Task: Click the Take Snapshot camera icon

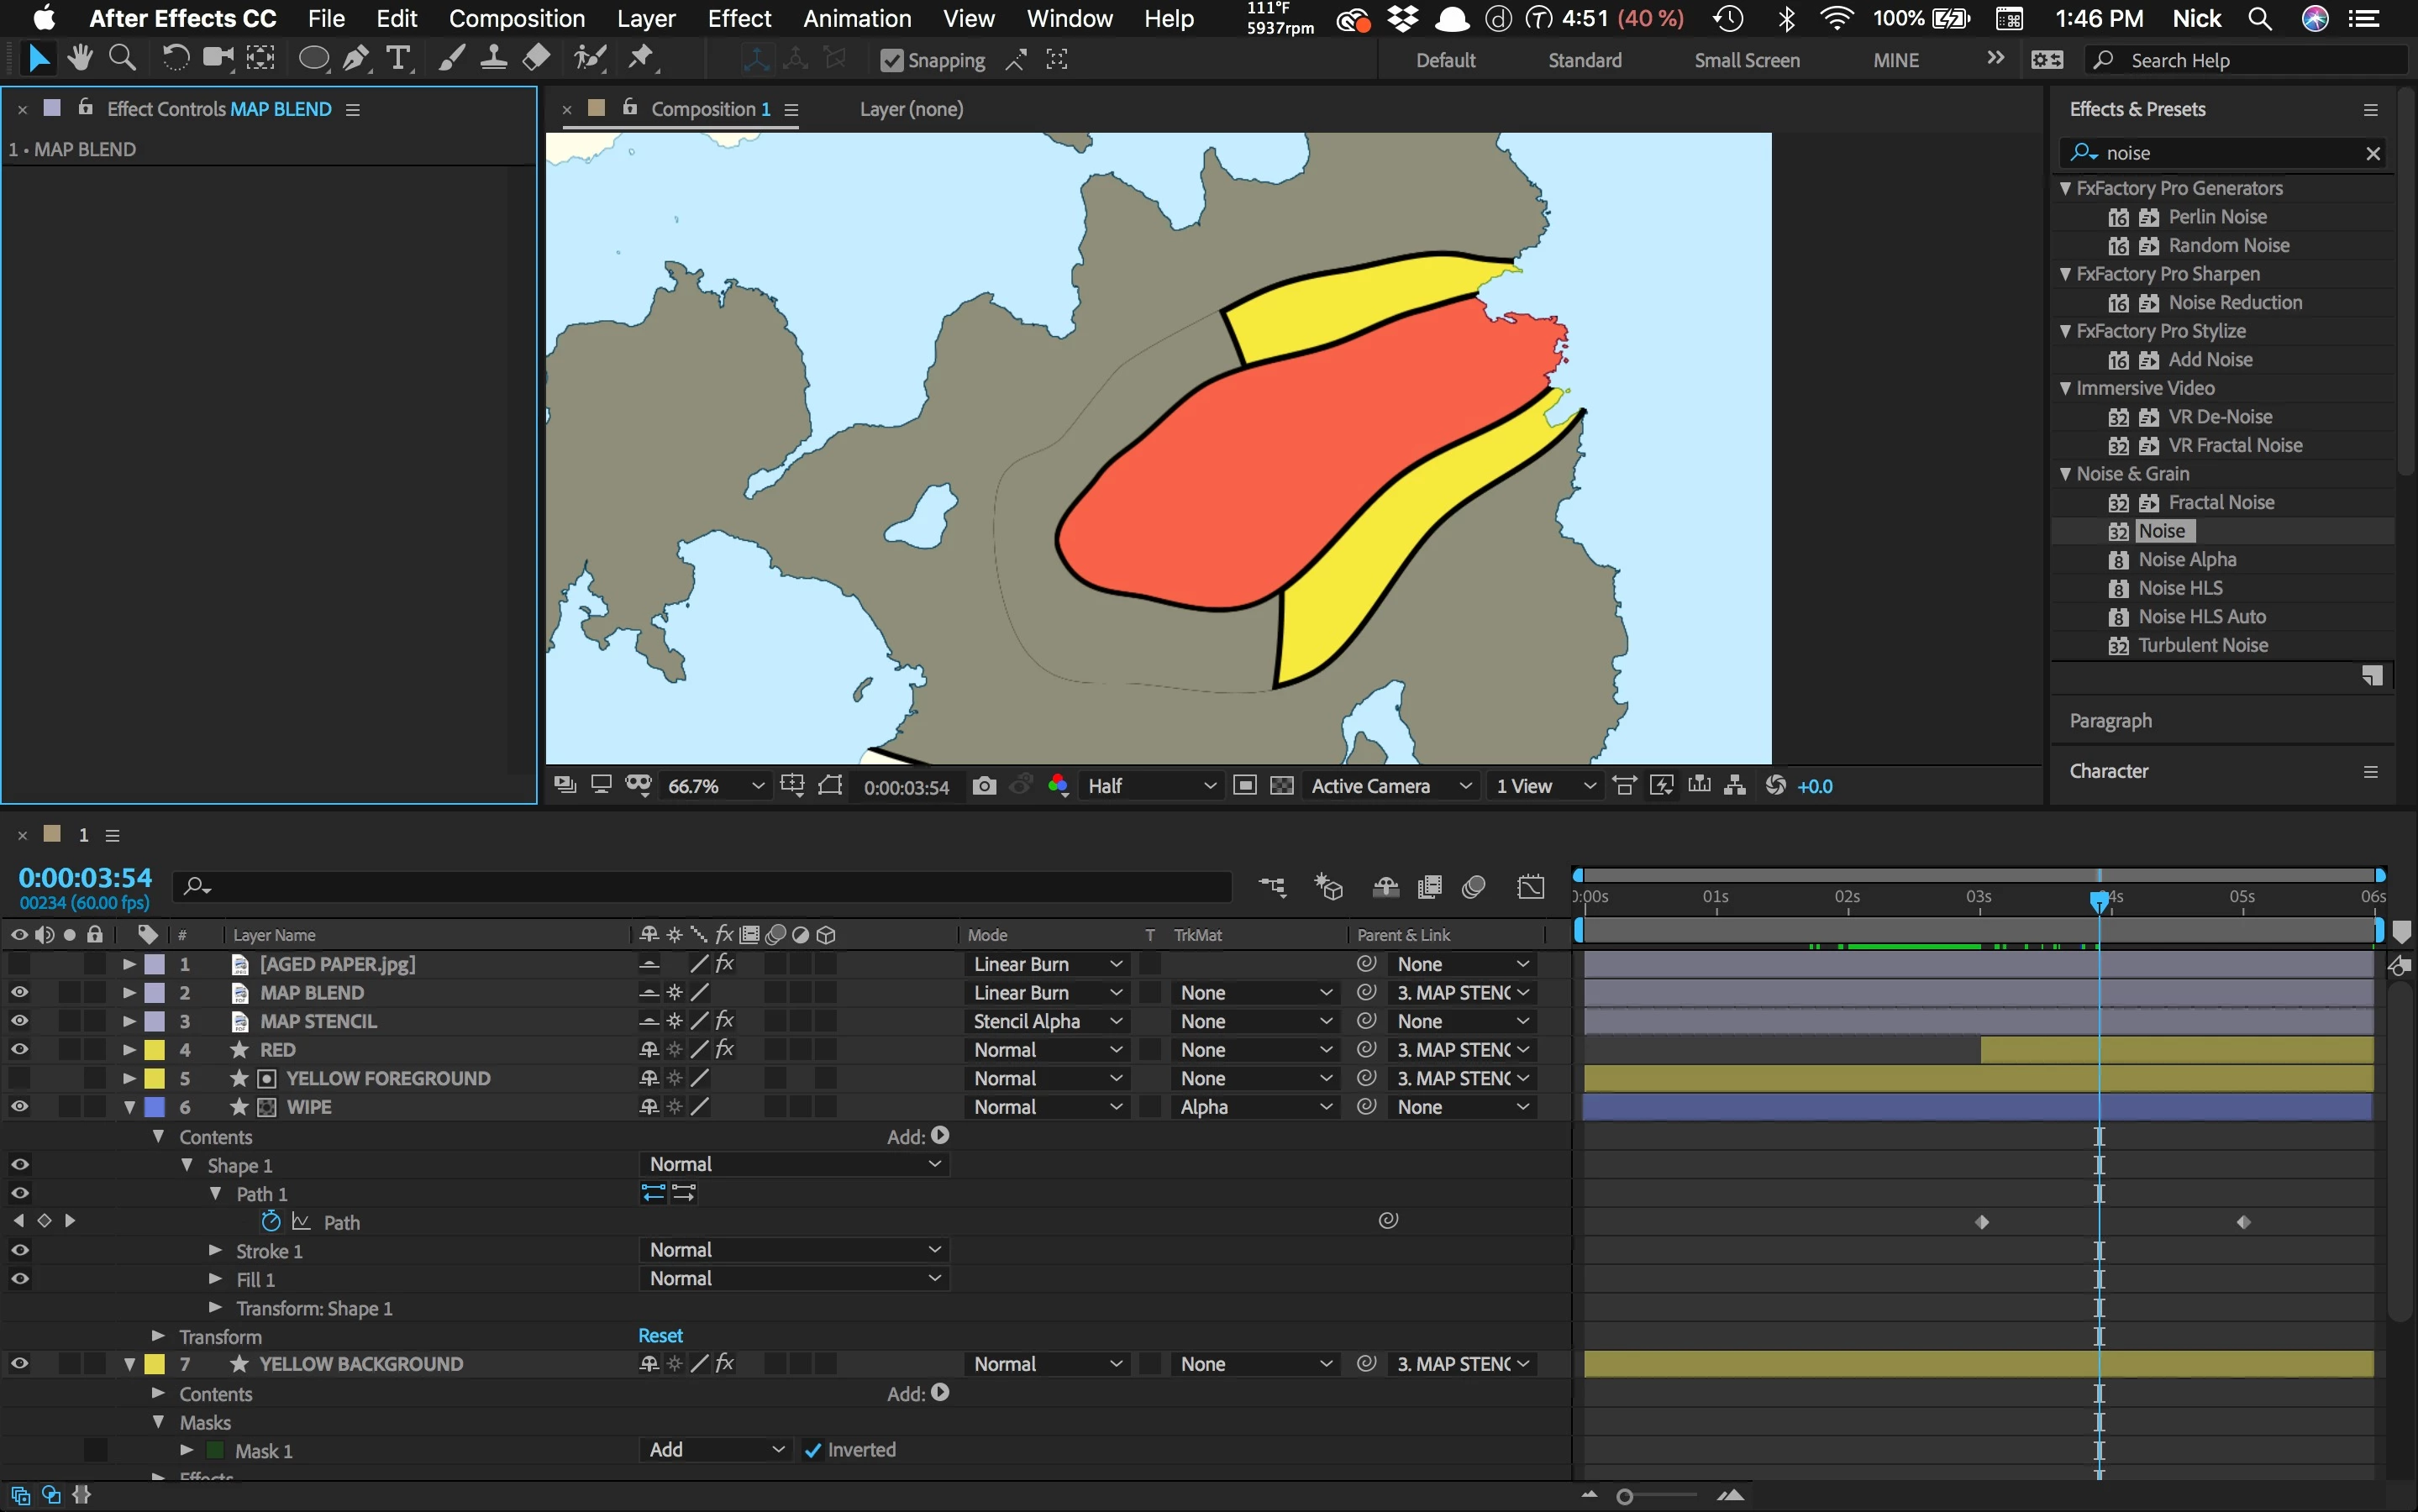Action: [984, 786]
